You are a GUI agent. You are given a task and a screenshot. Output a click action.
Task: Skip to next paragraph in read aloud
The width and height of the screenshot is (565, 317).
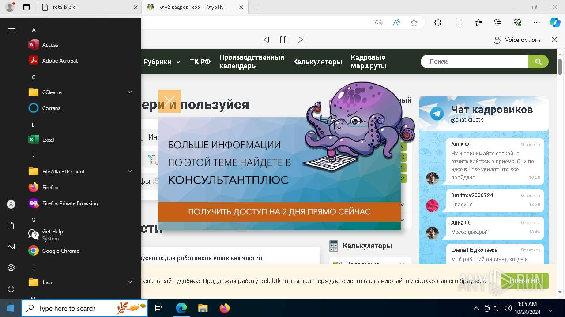coord(301,40)
